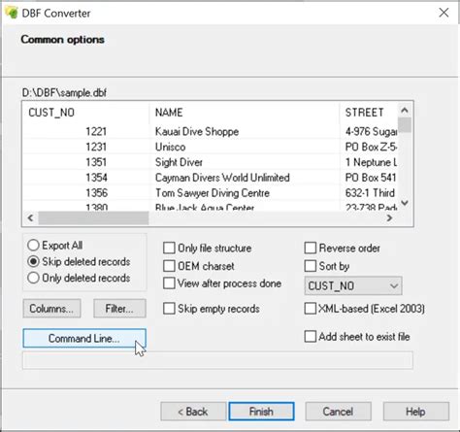
Task: Click customer number 1221 cell
Action: click(96, 131)
